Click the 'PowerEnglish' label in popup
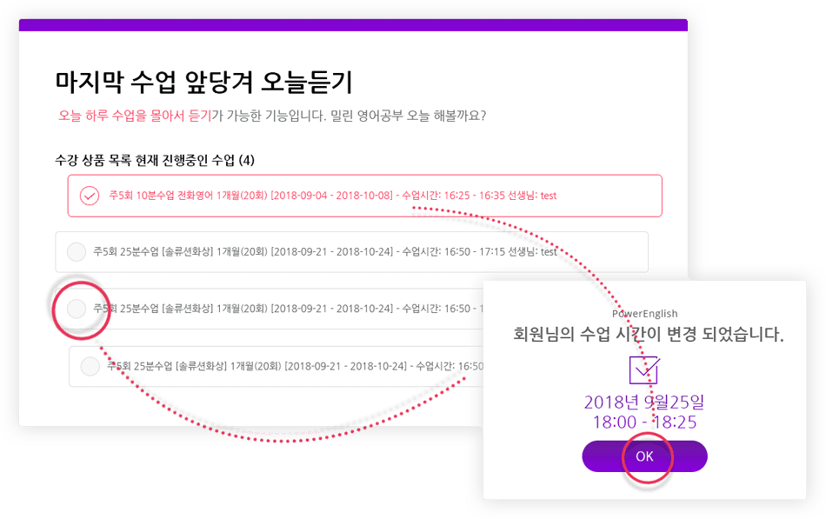826x519 pixels. pos(645,314)
